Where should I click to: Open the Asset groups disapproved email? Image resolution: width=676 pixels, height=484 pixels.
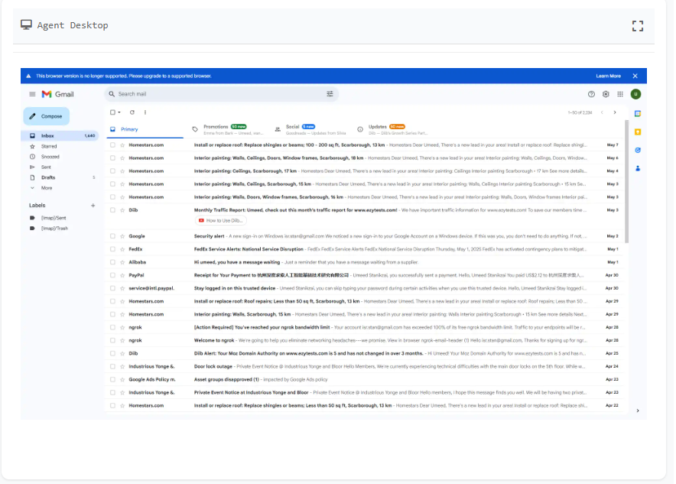click(365, 380)
